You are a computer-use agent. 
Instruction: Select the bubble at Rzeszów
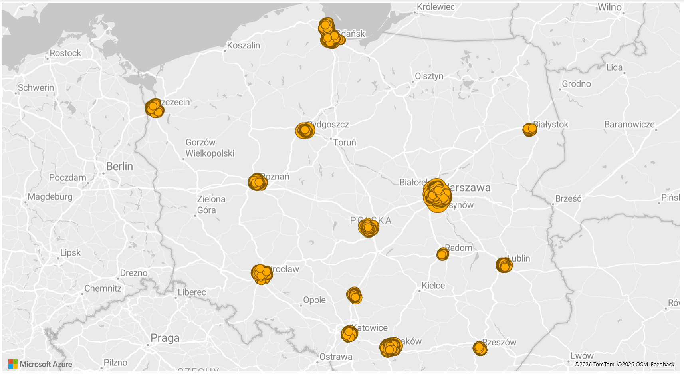point(480,349)
